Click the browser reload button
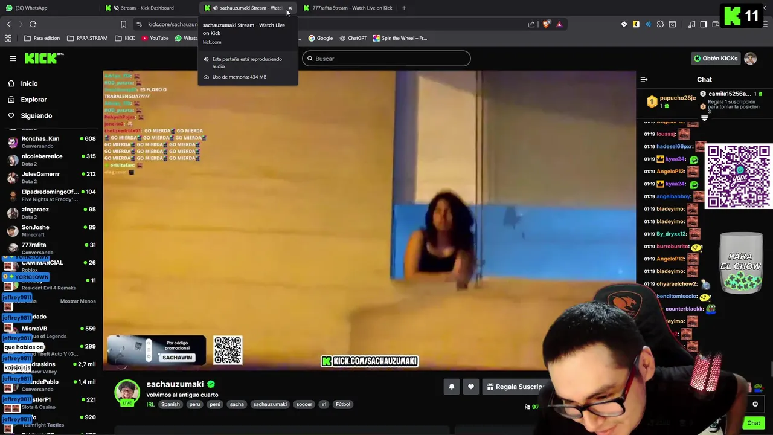Viewport: 773px width, 435px height. coord(33,24)
